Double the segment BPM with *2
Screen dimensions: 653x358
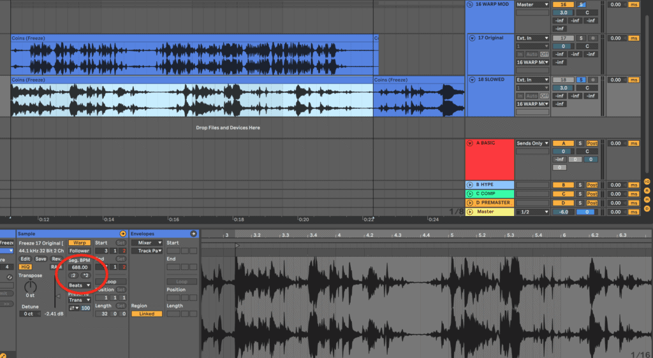tap(85, 275)
